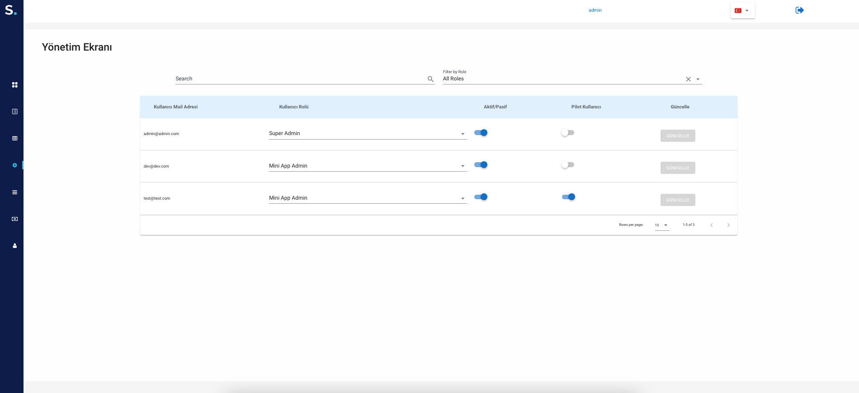Open the user profile icon in sidebar
The width and height of the screenshot is (859, 393).
pyautogui.click(x=14, y=246)
